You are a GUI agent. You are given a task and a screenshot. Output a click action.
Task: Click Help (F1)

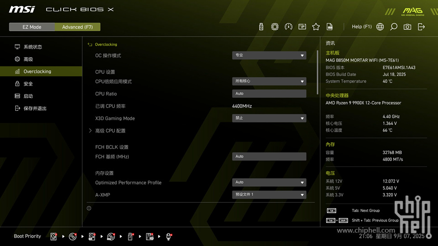362,27
